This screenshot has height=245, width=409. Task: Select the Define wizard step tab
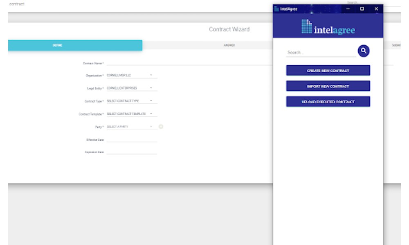(x=75, y=45)
